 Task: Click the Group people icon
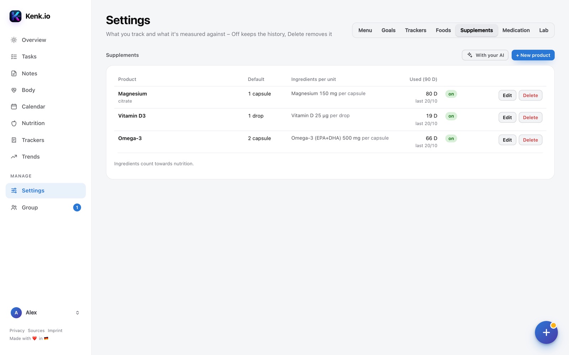click(x=14, y=208)
